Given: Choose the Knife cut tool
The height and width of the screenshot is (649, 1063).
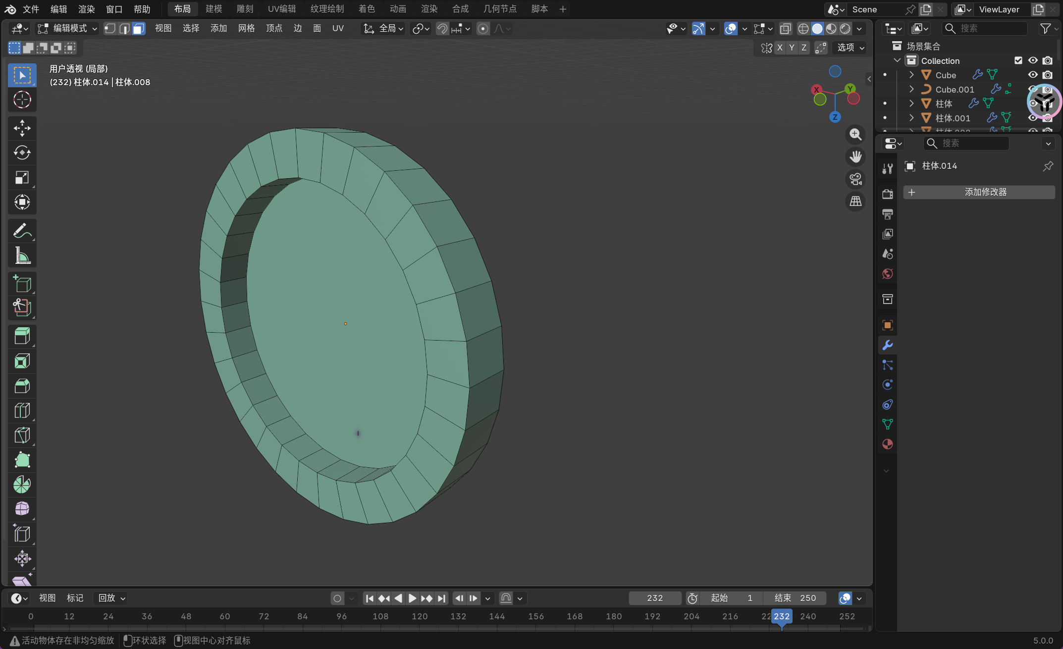Looking at the screenshot, I should click(22, 435).
